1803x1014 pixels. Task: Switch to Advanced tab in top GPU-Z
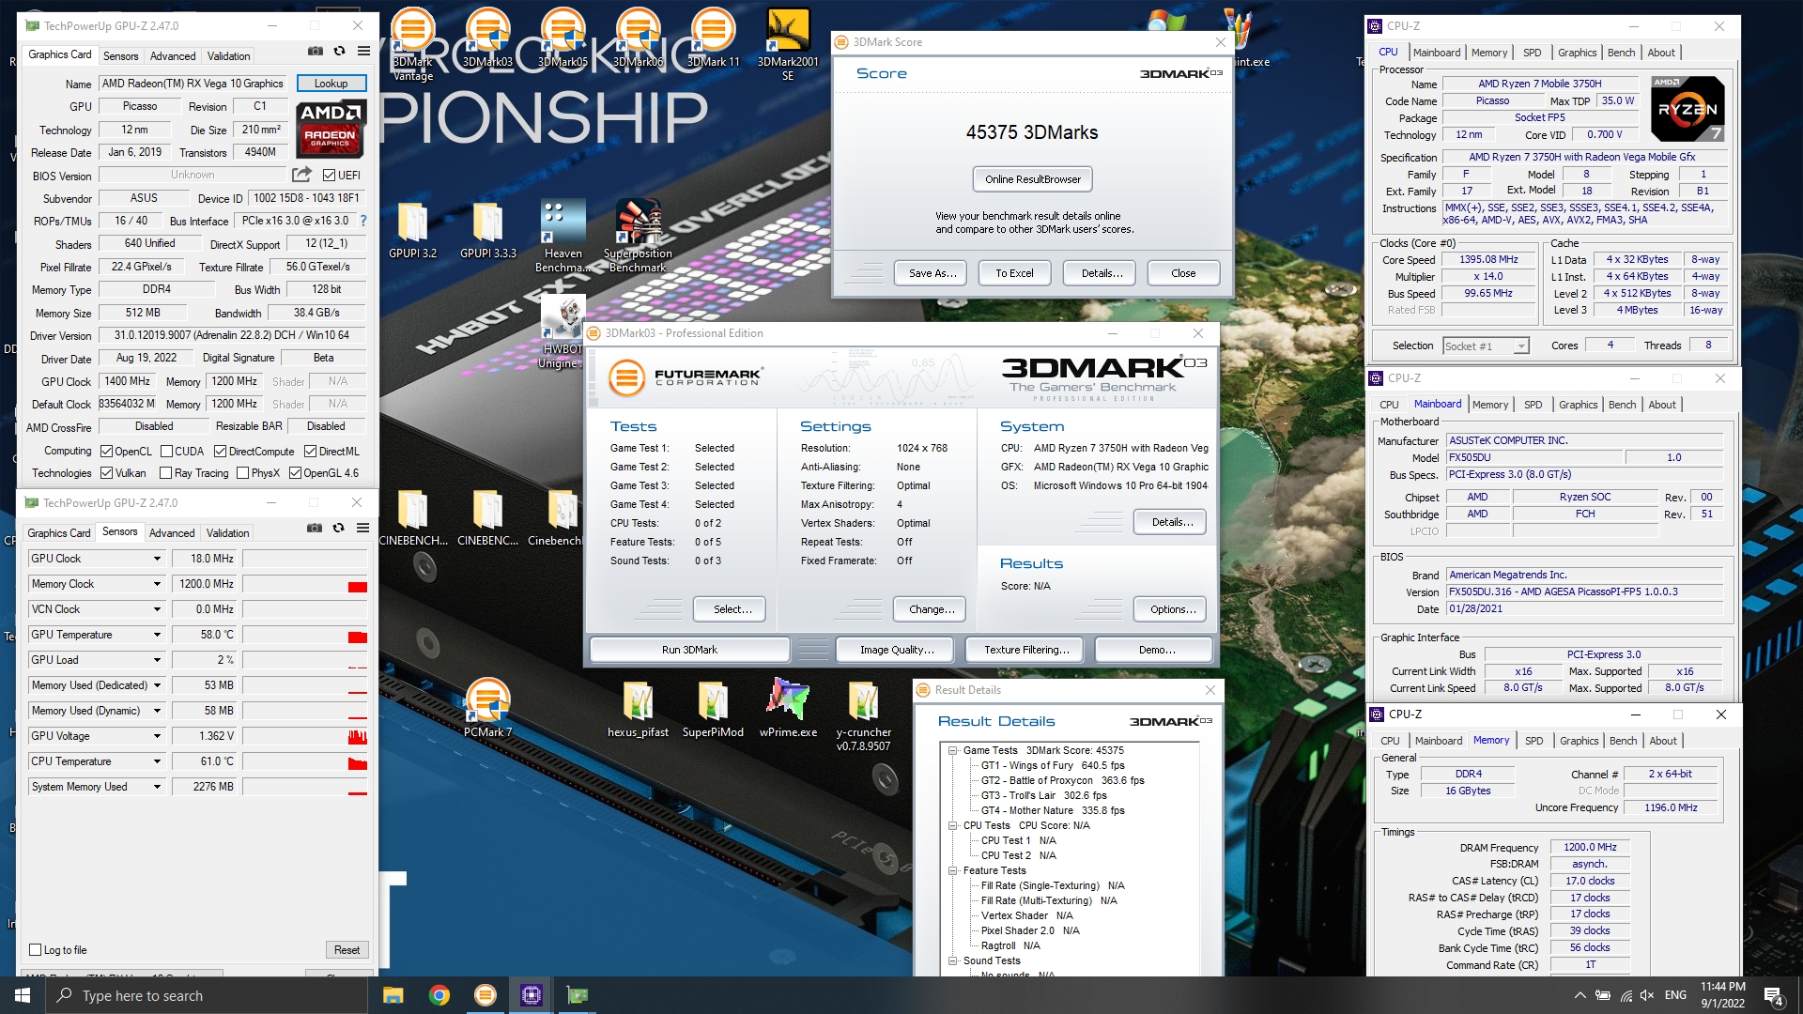[173, 56]
